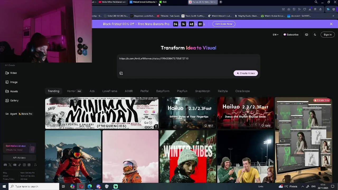Viewport: 338px width, 190px height.
Task: Click the Get Deal Now button
Action: (x=224, y=24)
